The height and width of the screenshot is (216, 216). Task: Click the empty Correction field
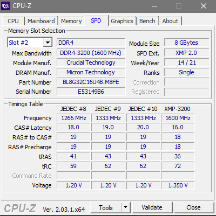[186, 82]
